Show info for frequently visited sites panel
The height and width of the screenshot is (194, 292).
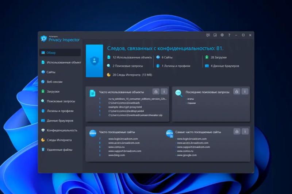point(245,132)
